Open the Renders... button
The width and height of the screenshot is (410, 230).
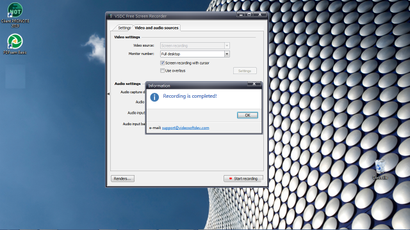122,179
